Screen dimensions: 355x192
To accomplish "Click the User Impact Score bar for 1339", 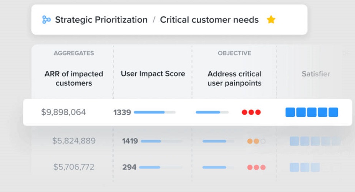I will (154, 112).
